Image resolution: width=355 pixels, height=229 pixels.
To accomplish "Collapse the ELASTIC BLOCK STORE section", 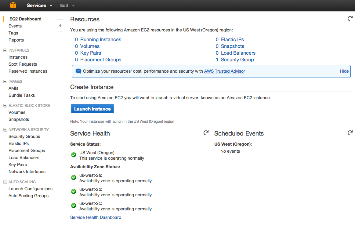I will (x=5, y=106).
